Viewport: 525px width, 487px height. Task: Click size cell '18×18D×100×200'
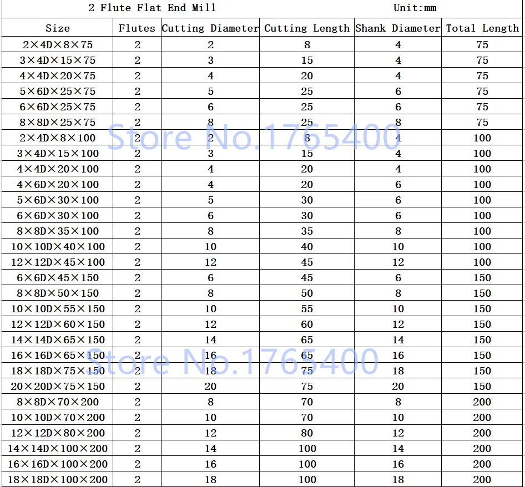click(58, 480)
